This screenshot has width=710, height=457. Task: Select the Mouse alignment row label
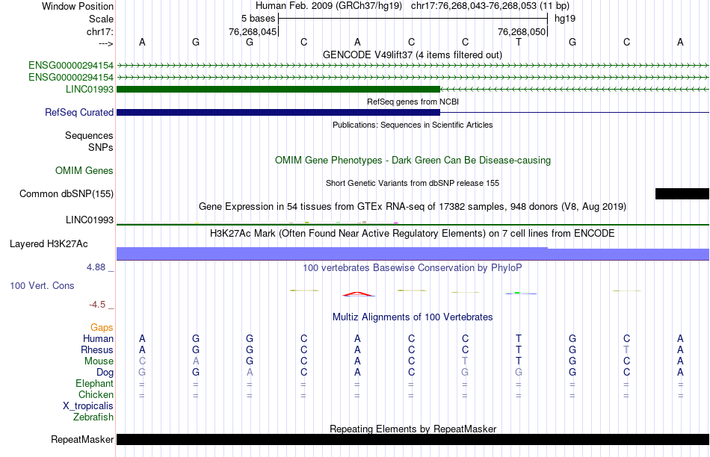pyautogui.click(x=99, y=361)
